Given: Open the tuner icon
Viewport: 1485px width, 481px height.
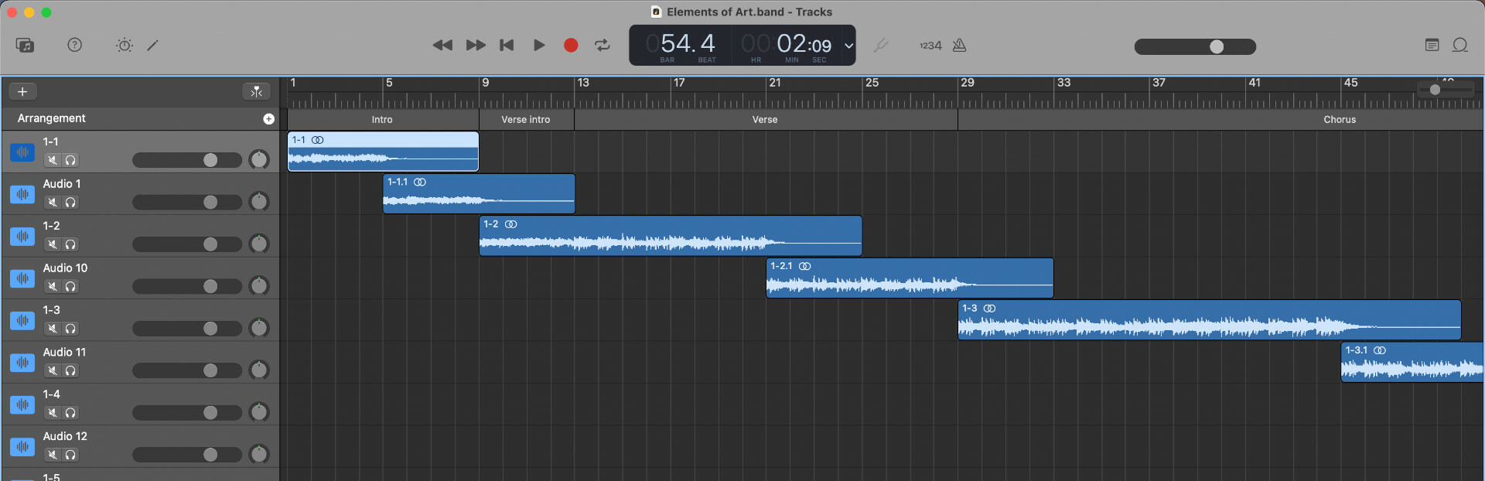Looking at the screenshot, I should [880, 46].
